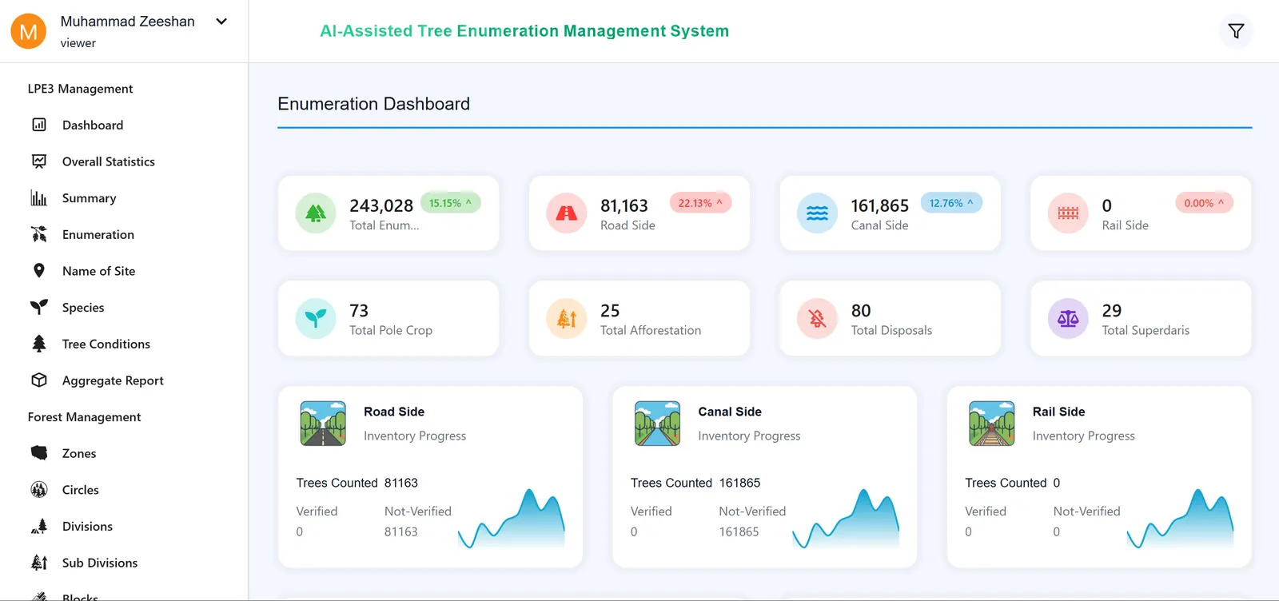This screenshot has height=601, width=1279.
Task: Click the Overall Statistics chart icon
Action: (38, 161)
